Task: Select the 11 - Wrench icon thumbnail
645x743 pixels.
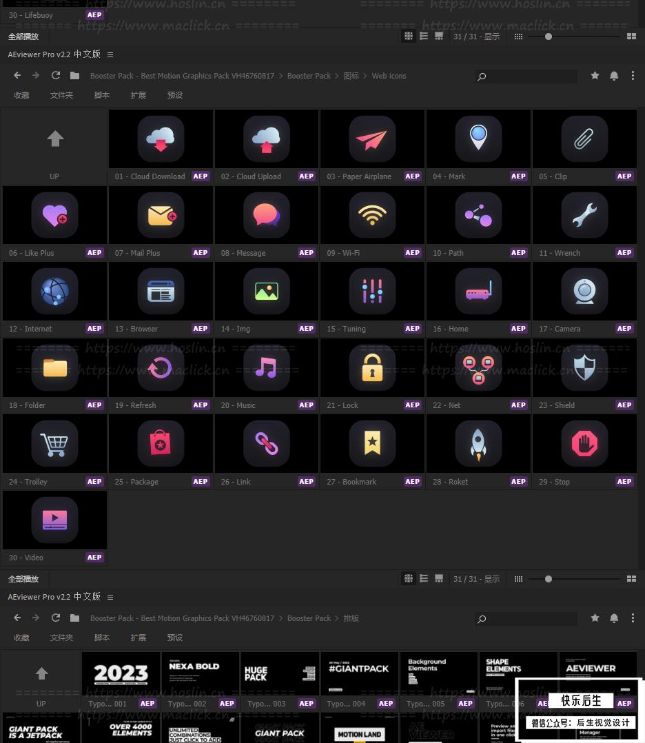Action: pyautogui.click(x=584, y=215)
